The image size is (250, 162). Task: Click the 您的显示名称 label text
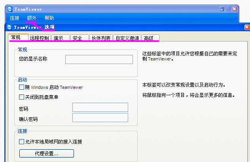click(33, 59)
